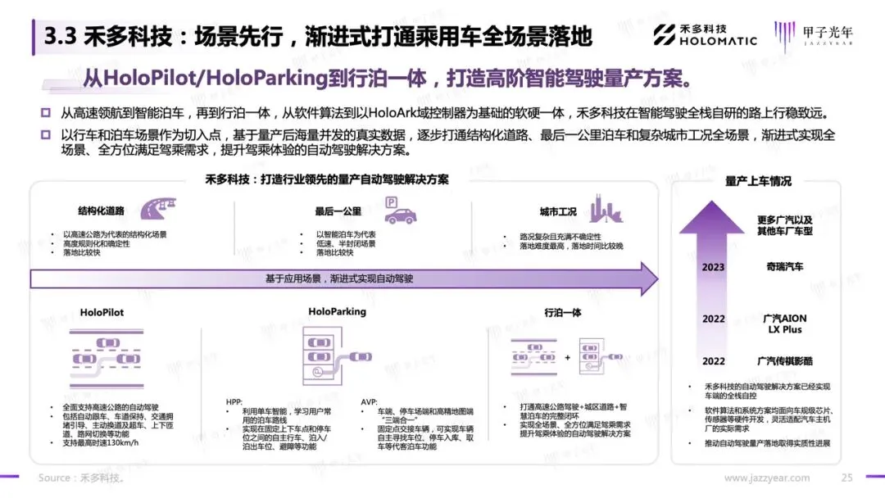This screenshot has width=885, height=498.
Task: Click bullet 高度规则化和确定性
Action: pos(97,243)
